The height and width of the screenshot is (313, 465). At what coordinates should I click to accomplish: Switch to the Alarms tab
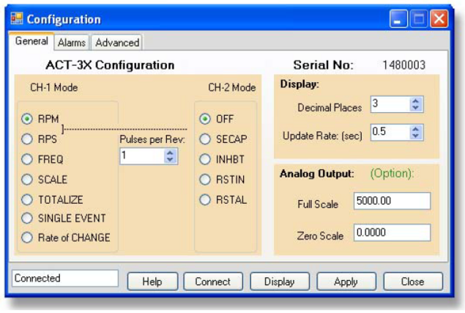72,43
